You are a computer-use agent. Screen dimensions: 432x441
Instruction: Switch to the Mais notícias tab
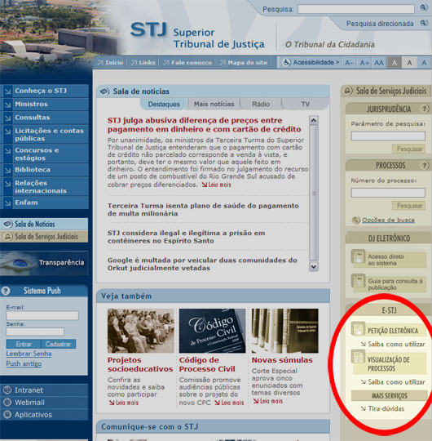214,104
